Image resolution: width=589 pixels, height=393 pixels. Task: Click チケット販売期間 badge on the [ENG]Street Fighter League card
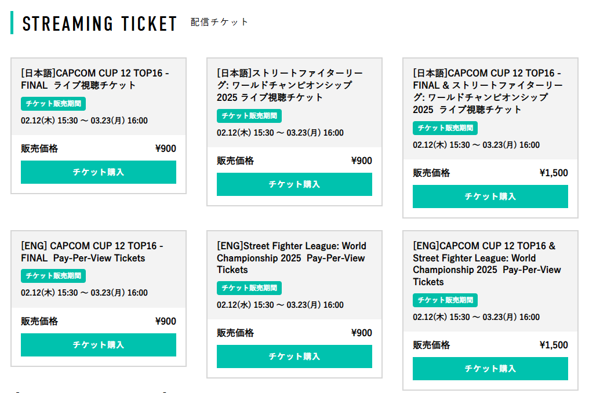pyautogui.click(x=249, y=288)
